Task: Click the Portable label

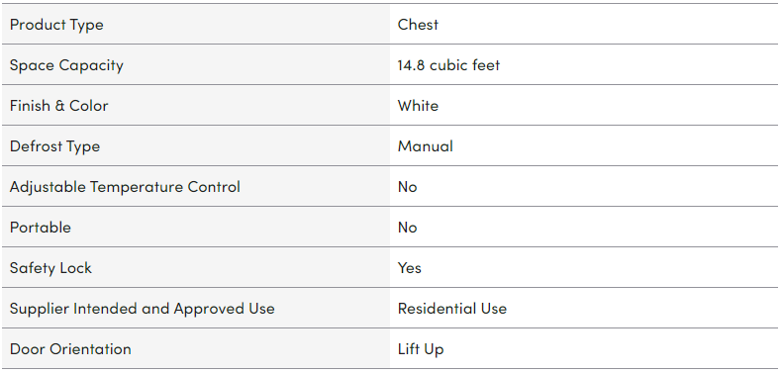Action: [x=41, y=228]
